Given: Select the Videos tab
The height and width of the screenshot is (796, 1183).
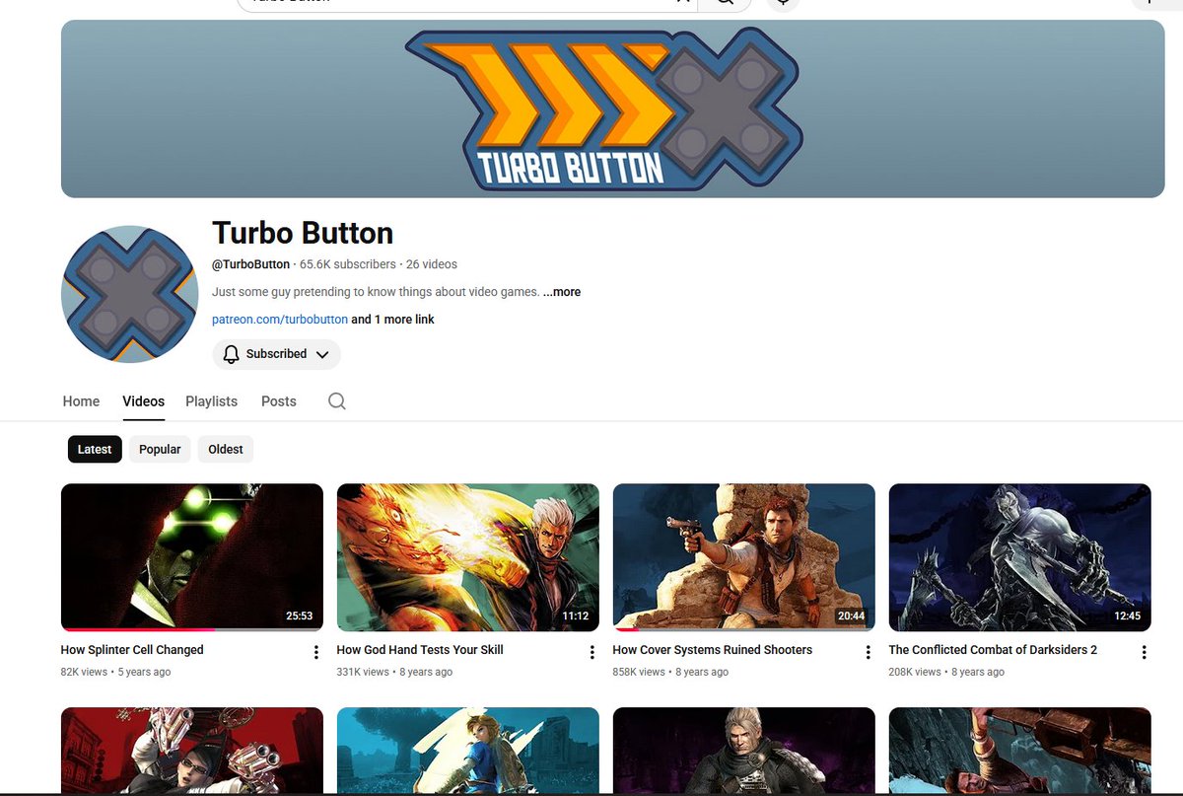Looking at the screenshot, I should (144, 401).
